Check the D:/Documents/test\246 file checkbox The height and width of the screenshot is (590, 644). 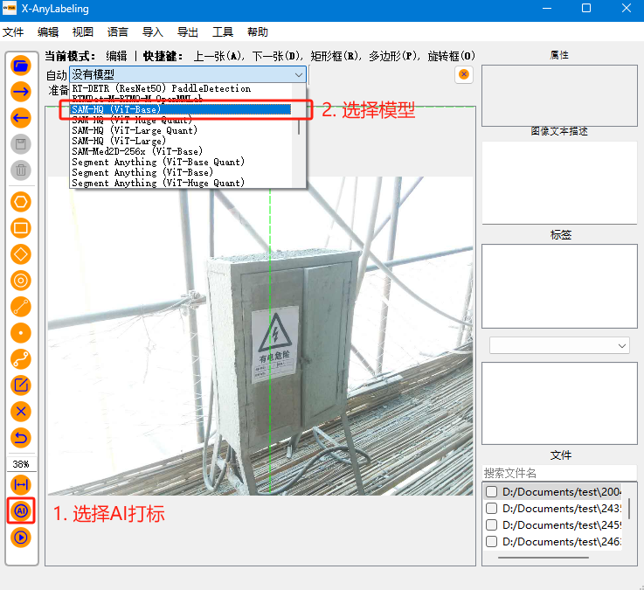coord(491,542)
